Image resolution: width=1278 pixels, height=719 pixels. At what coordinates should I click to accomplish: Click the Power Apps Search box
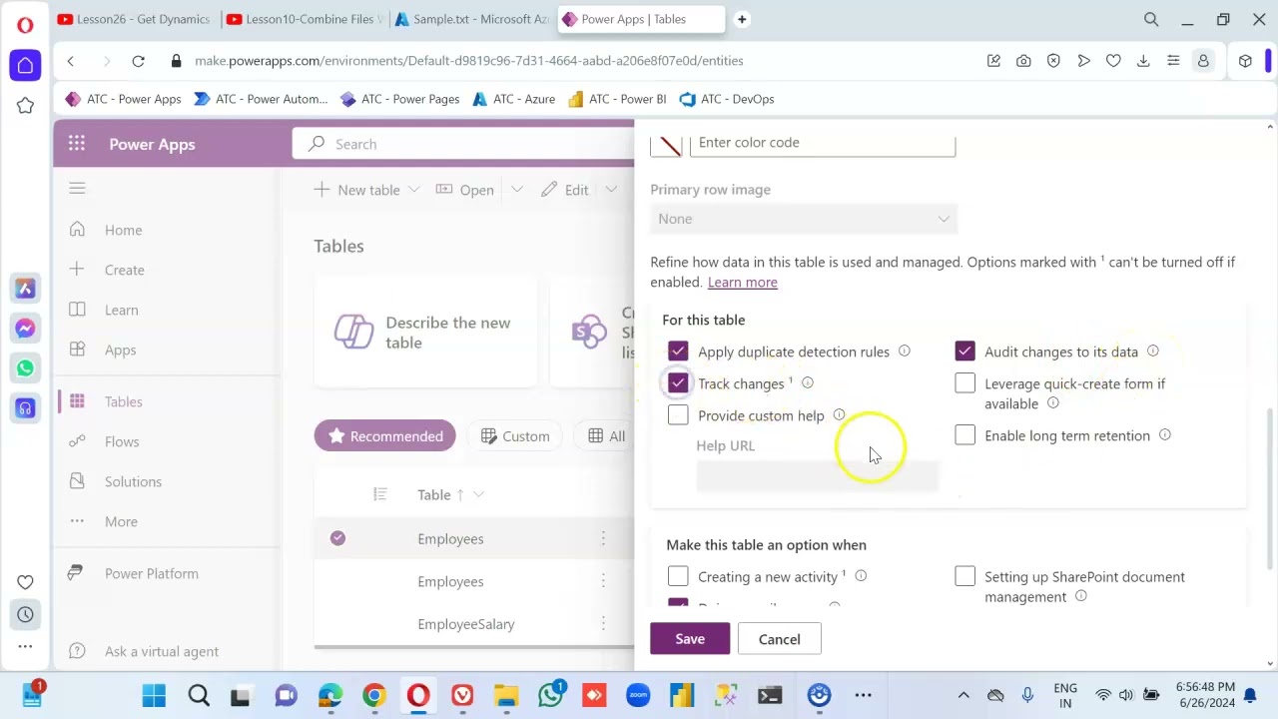click(463, 144)
